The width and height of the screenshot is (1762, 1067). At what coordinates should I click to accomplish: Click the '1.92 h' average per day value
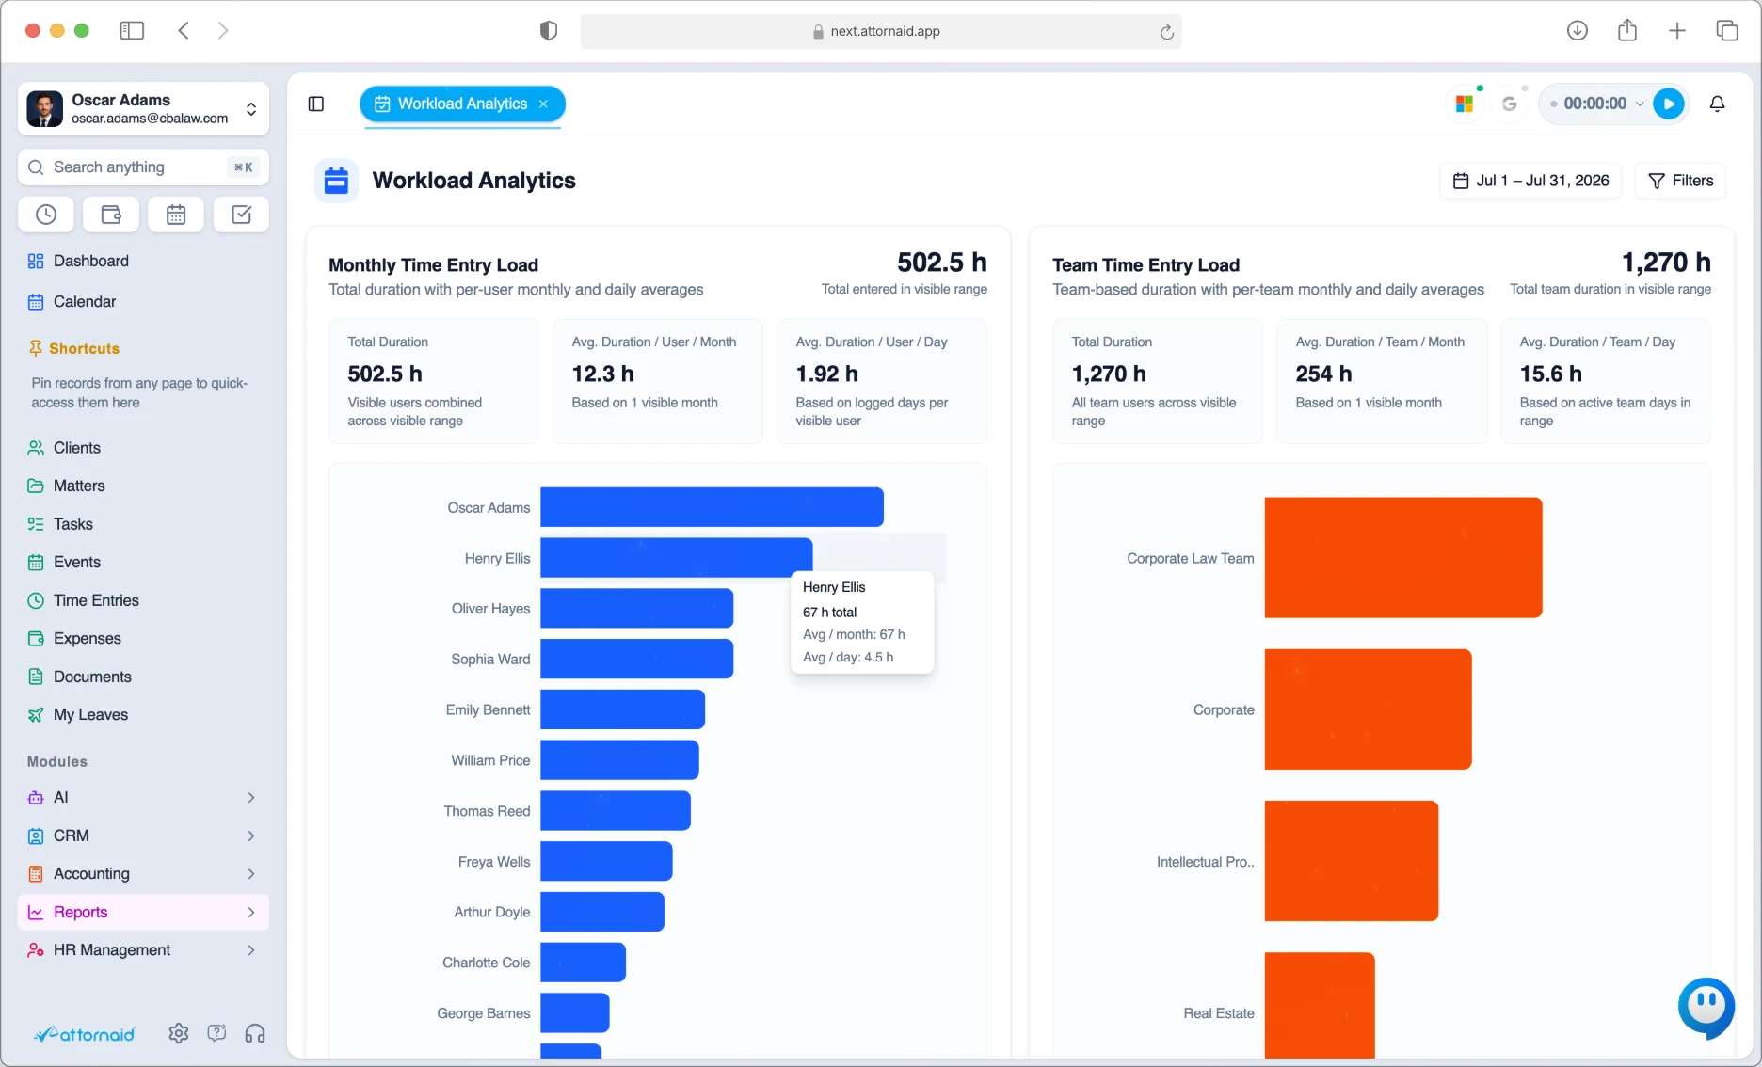826,374
